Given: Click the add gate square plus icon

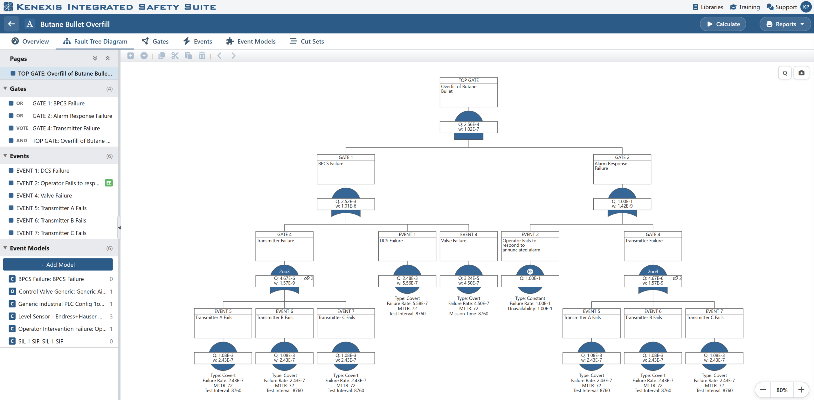Looking at the screenshot, I should pos(130,56).
